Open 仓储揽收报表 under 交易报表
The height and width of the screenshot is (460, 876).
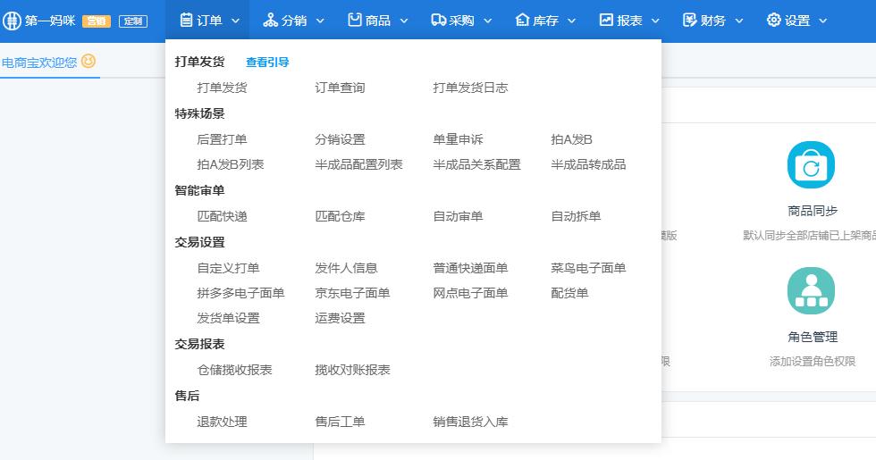234,370
